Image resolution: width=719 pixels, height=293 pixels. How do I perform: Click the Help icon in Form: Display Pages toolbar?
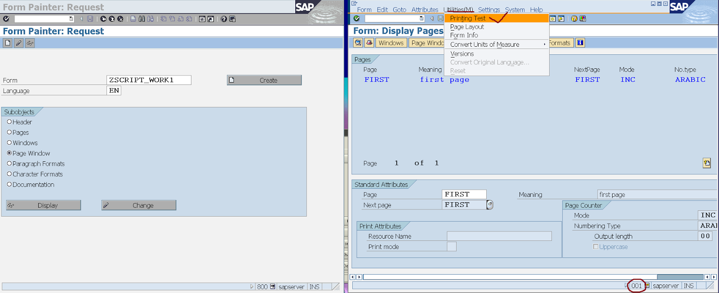pos(574,18)
